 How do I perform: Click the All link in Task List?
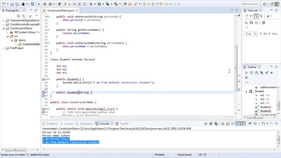point(265,34)
